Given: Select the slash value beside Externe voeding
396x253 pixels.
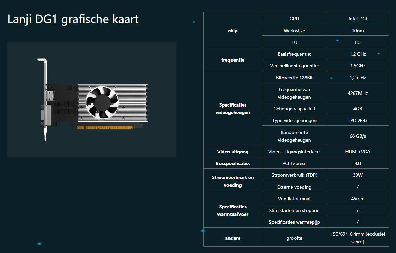Looking at the screenshot, I should (357, 186).
